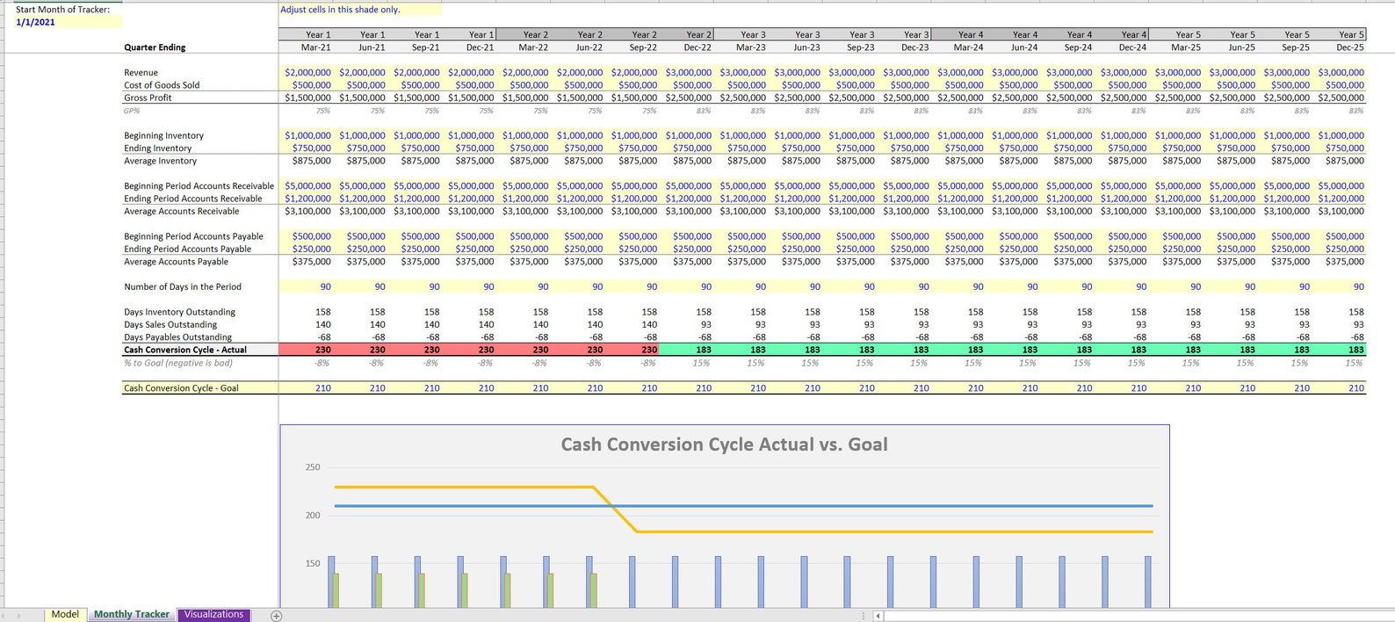Select the Days Payables Outstanding label
The image size is (1395, 622).
pyautogui.click(x=177, y=337)
